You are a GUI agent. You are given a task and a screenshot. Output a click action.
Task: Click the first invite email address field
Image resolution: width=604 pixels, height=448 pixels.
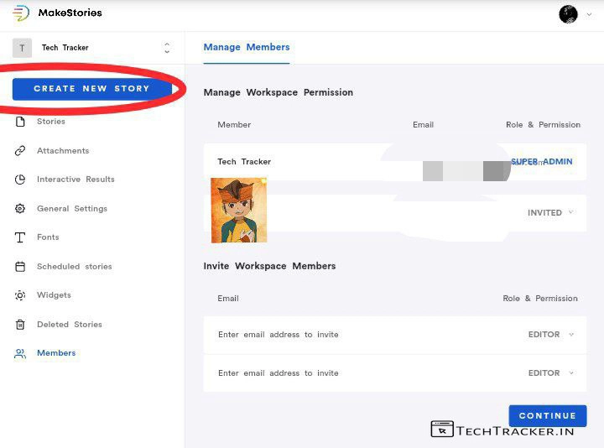[x=336, y=335]
